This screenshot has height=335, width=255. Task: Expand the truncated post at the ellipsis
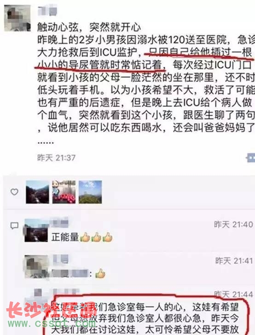46,143
